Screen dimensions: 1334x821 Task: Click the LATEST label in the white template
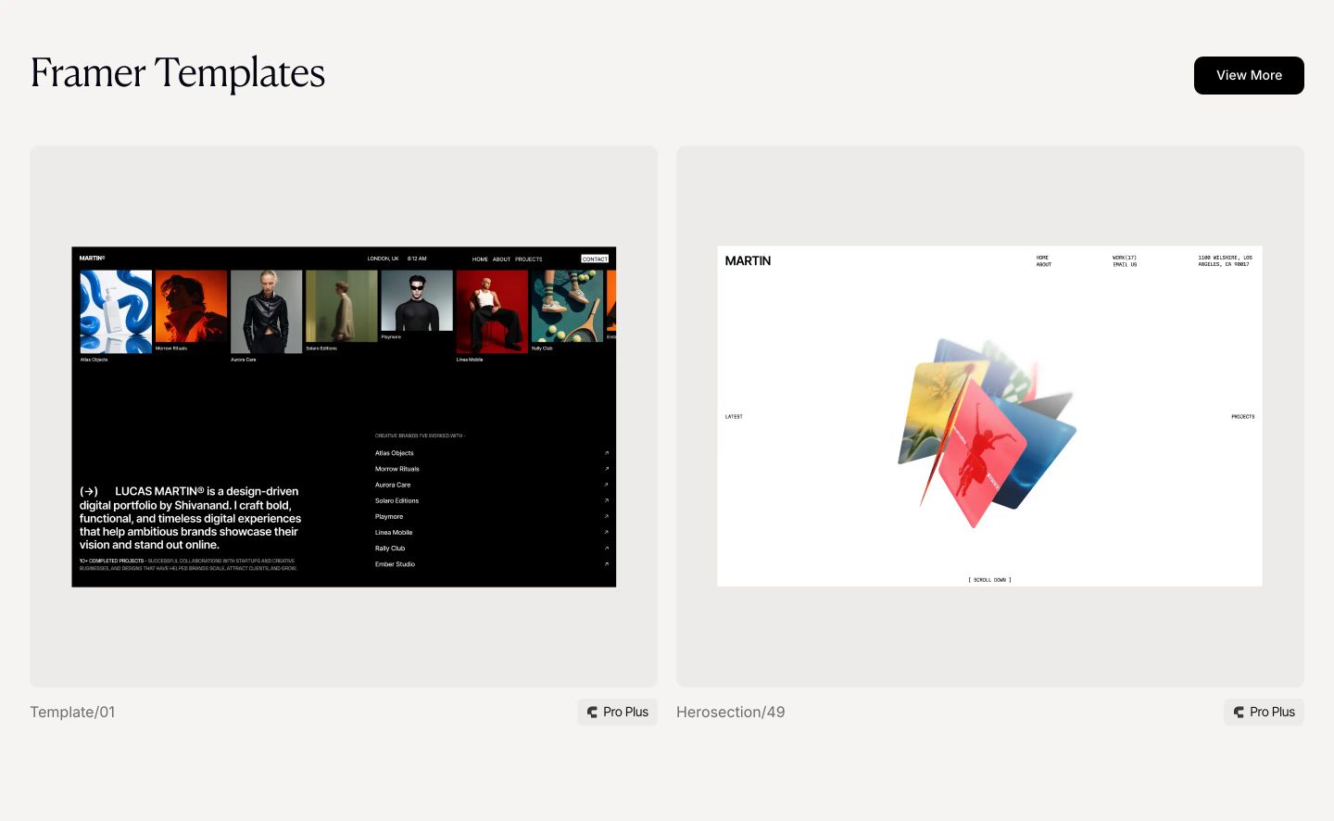[734, 417]
